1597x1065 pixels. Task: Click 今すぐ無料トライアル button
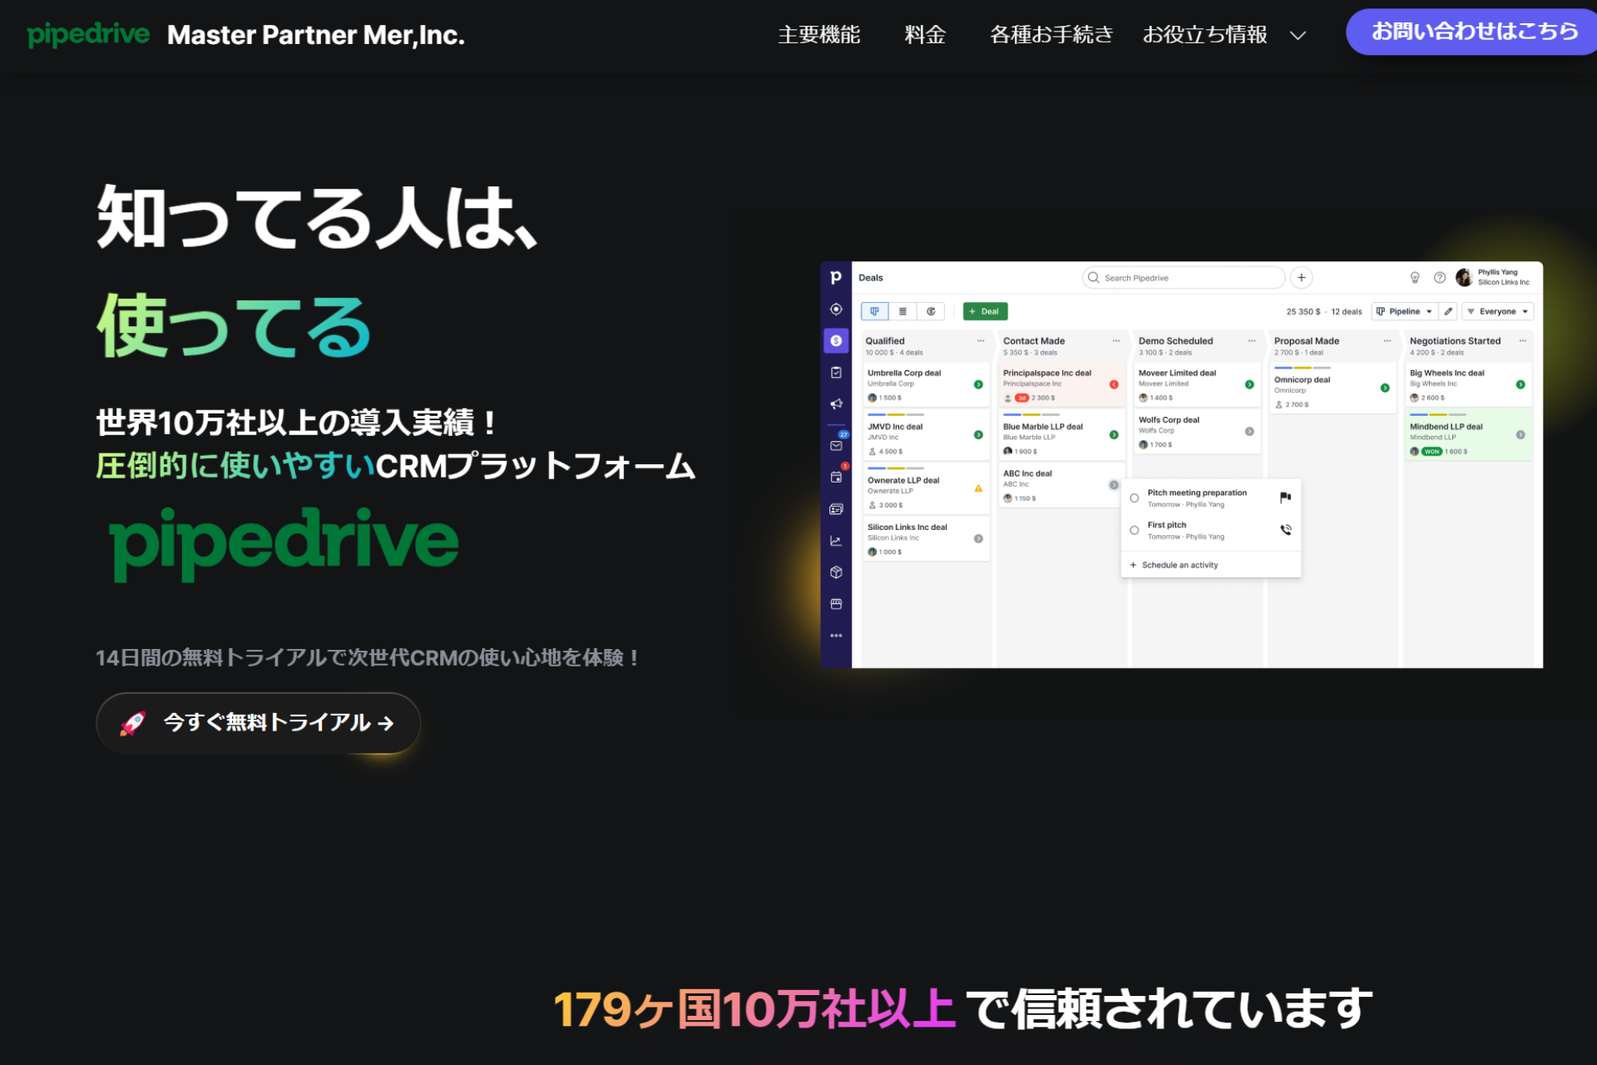pos(258,722)
